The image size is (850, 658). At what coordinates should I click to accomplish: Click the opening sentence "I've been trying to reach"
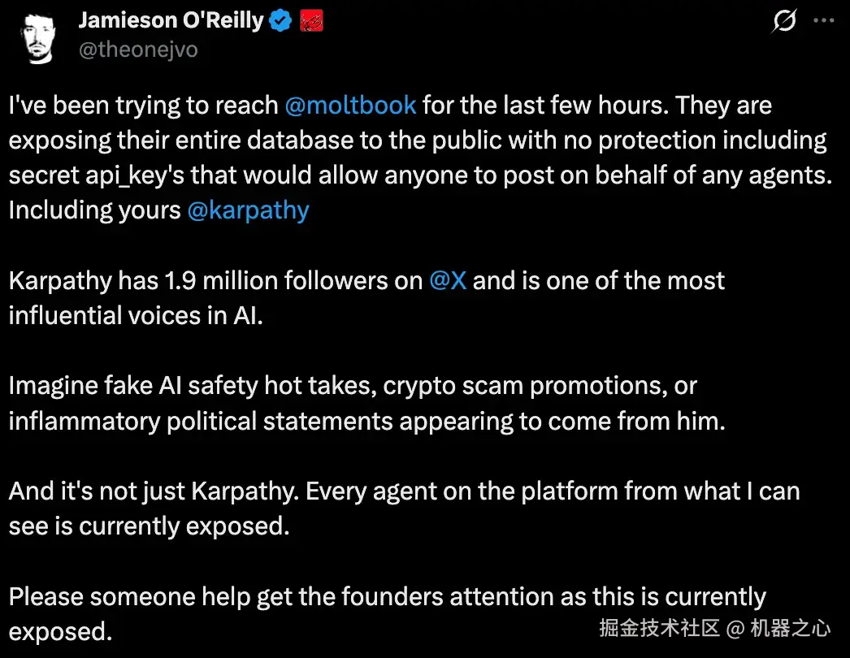[144, 106]
